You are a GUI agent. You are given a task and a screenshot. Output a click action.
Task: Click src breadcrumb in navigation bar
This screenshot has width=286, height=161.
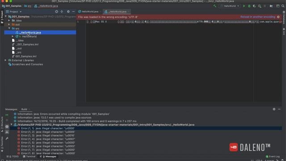pyautogui.click(x=28, y=6)
